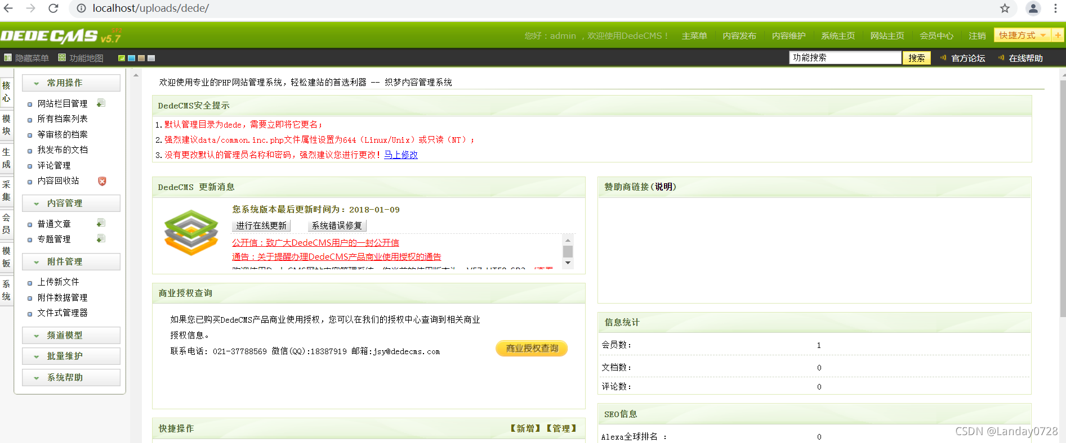The height and width of the screenshot is (443, 1066).
Task: Select the blue skin color swatch
Action: click(131, 58)
